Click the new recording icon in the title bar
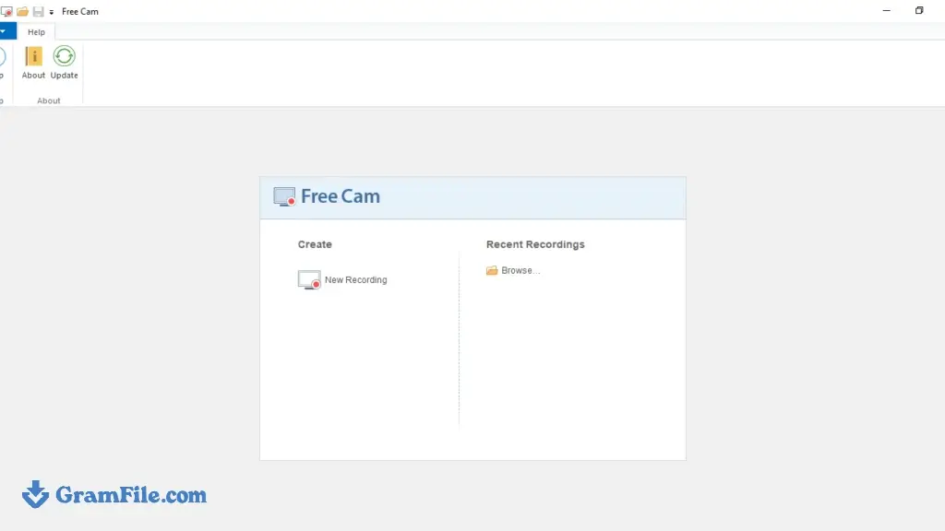This screenshot has height=531, width=945. click(x=6, y=11)
